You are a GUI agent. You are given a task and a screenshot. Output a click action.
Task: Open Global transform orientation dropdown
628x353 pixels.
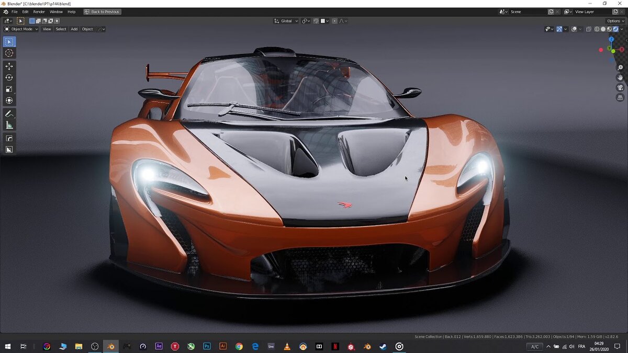[x=286, y=21]
